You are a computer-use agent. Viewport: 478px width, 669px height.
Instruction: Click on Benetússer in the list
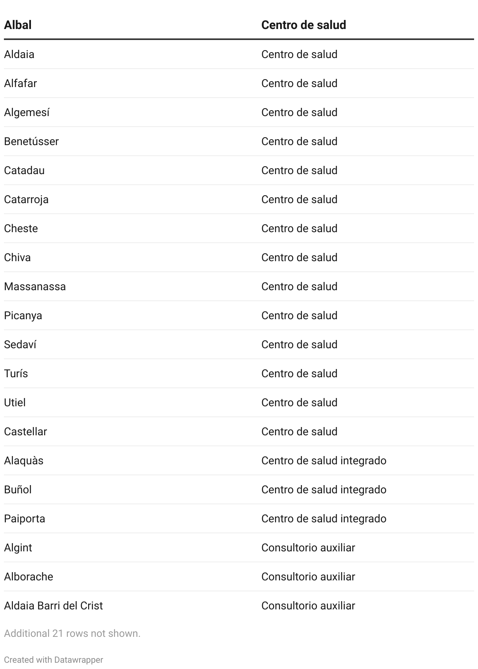[31, 141]
